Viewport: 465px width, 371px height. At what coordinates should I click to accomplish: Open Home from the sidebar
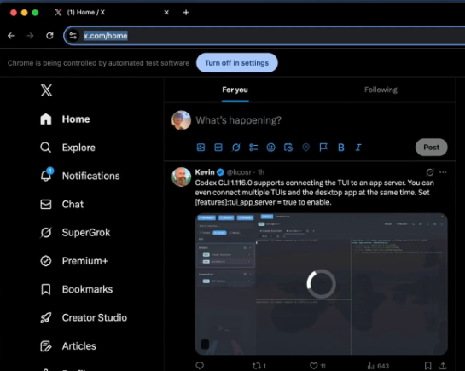[x=65, y=119]
